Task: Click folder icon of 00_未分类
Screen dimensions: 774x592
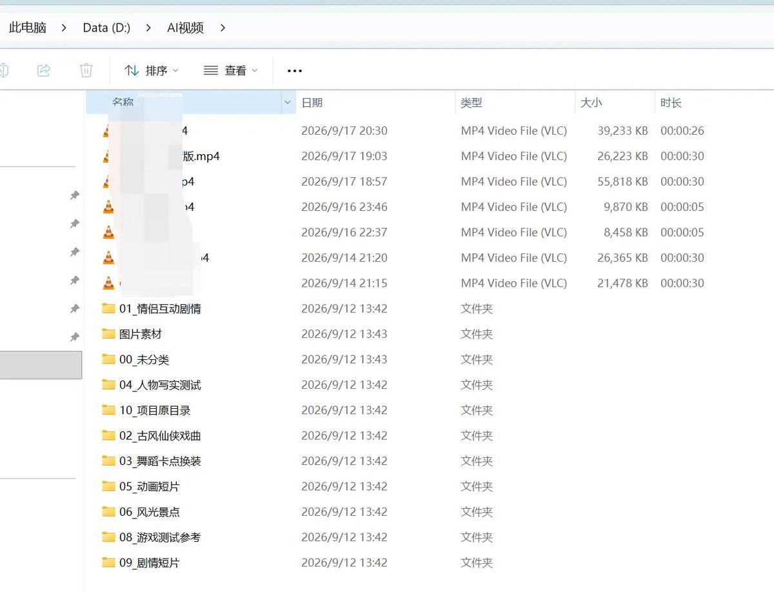Action: pyautogui.click(x=108, y=359)
